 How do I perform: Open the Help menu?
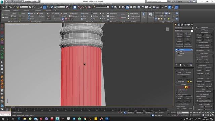point(98,4)
